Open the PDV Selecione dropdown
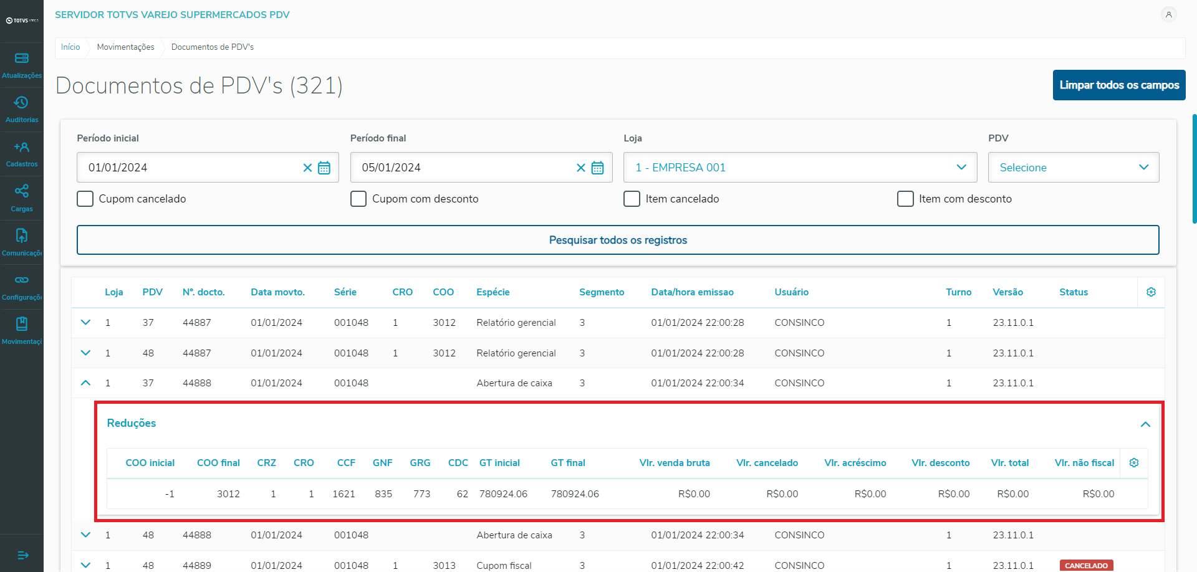This screenshot has height=572, width=1197. click(1074, 168)
